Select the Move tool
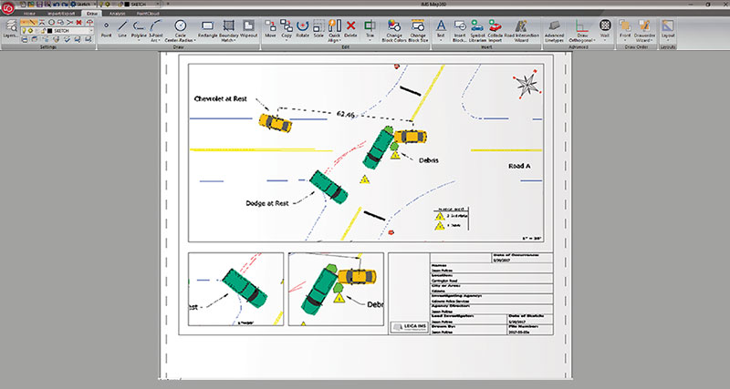 point(271,29)
